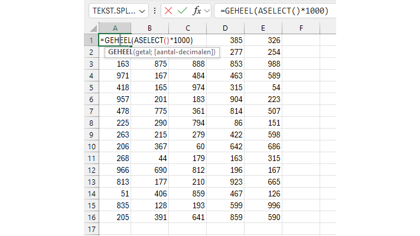Select column B header
Image resolution: width=420 pixels, height=236 pixels.
149,28
